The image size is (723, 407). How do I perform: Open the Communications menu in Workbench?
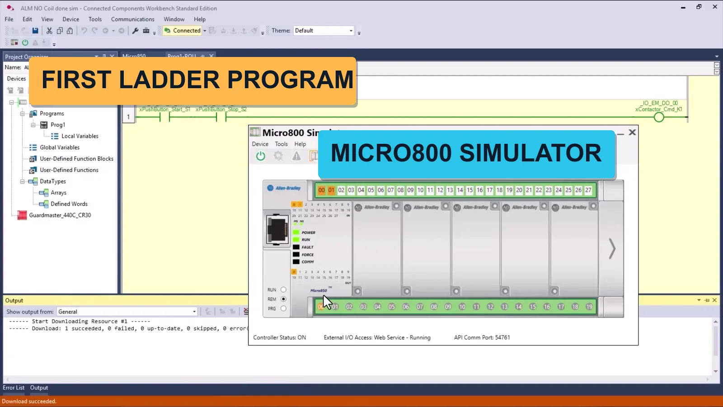click(133, 19)
